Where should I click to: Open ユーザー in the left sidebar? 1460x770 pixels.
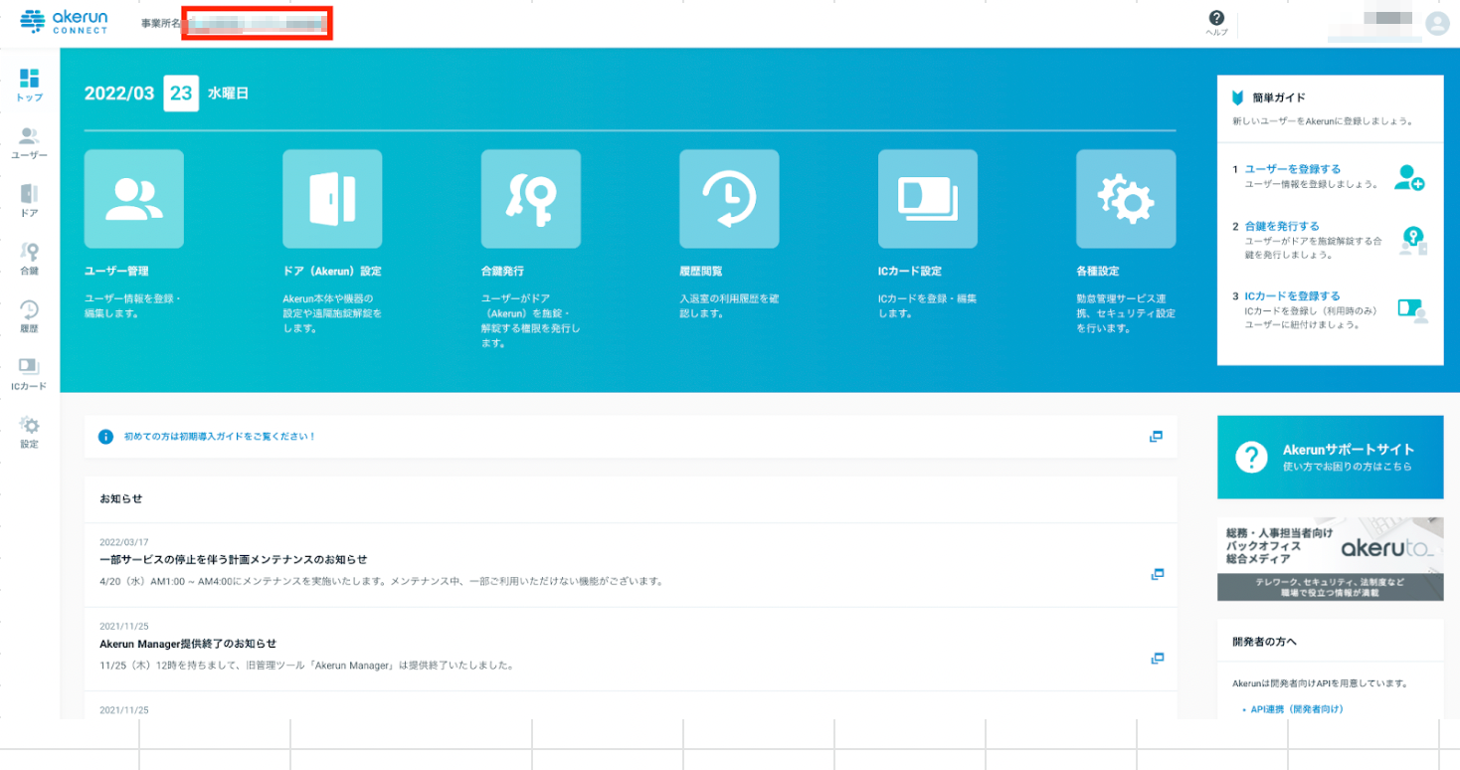tap(29, 142)
